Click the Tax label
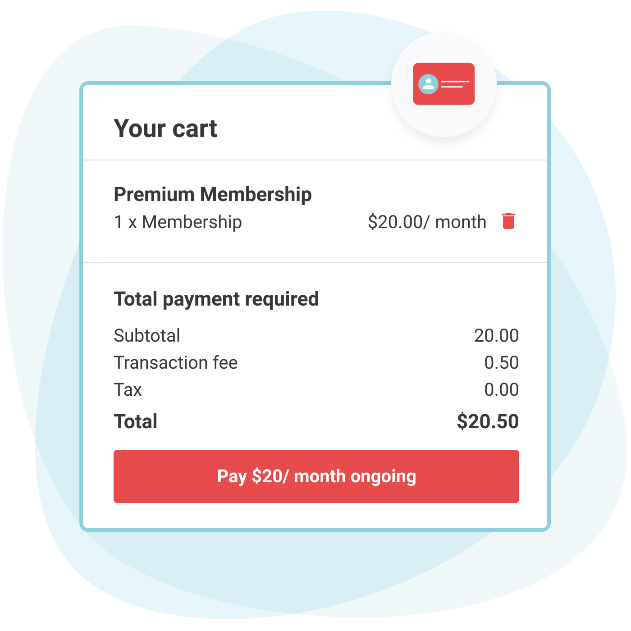This screenshot has height=631, width=631. [x=128, y=390]
